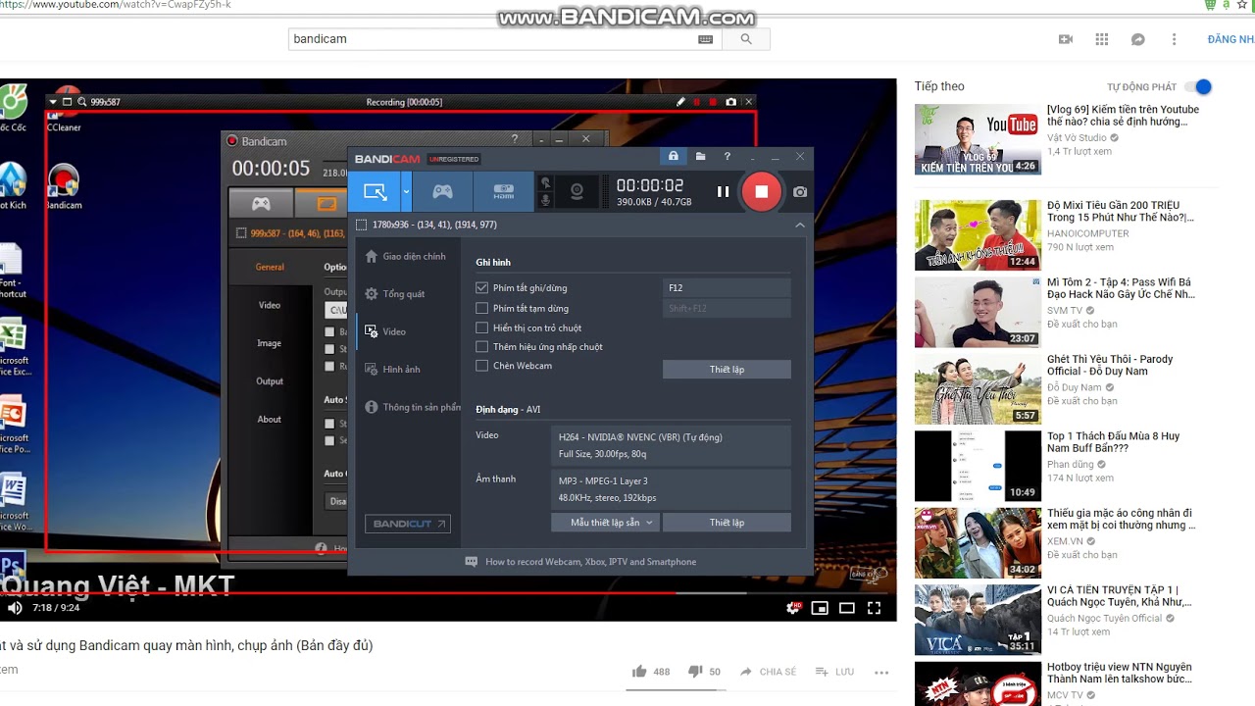
Task: Click the create video camera icon
Action: click(x=1066, y=39)
